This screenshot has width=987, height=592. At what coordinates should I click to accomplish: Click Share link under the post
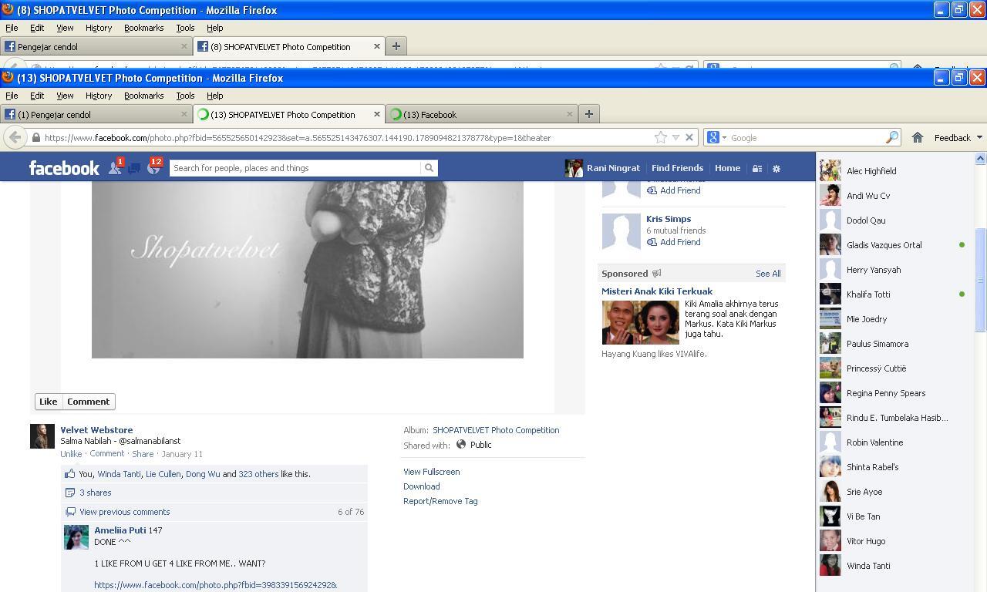coord(143,454)
